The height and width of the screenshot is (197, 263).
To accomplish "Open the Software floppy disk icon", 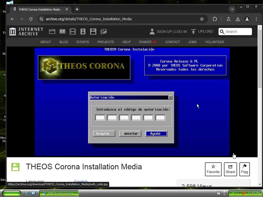I will tap(93, 32).
